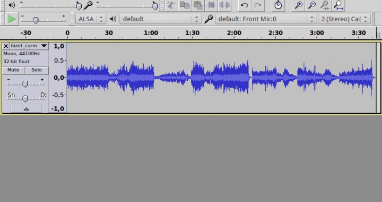Undo the last action
Image resolution: width=382 pixels, height=202 pixels.
click(245, 5)
